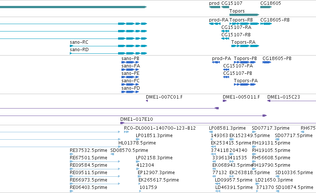This screenshot has height=193, width=316.
Task: Select the DME1-017E10 clone feature
Action: [x=218, y=123]
